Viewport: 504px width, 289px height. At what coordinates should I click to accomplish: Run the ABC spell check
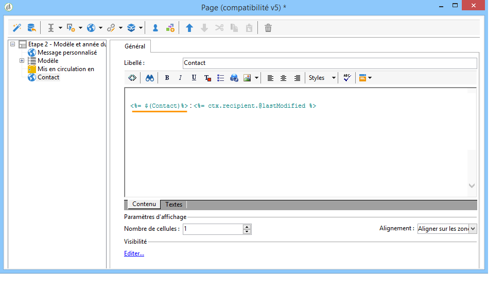pos(347,77)
